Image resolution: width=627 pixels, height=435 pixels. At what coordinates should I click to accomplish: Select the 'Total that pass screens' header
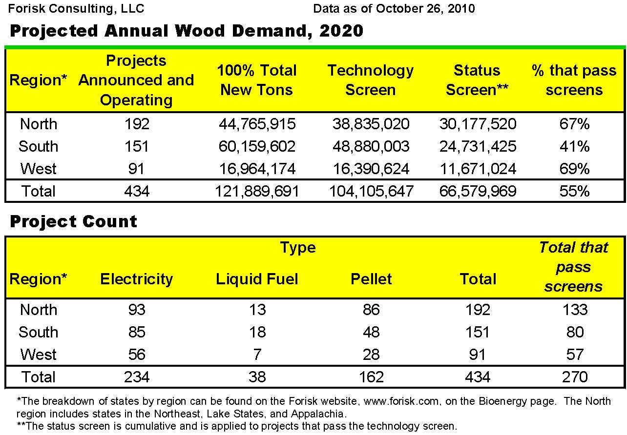[573, 267]
